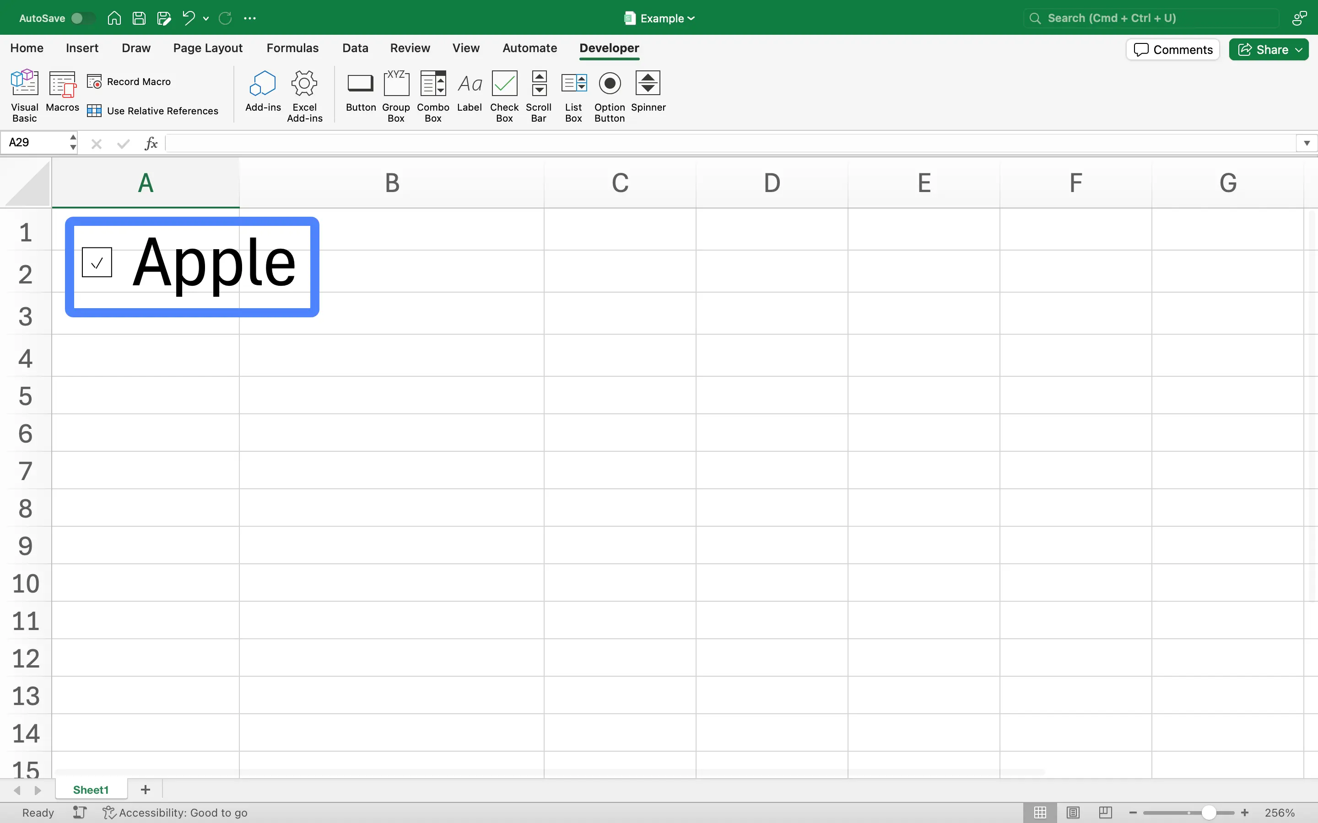
Task: Switch to the Formulas tab
Action: point(292,48)
